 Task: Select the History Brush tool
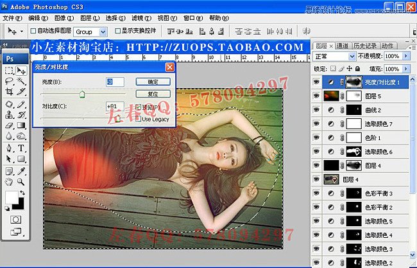click(x=21, y=114)
